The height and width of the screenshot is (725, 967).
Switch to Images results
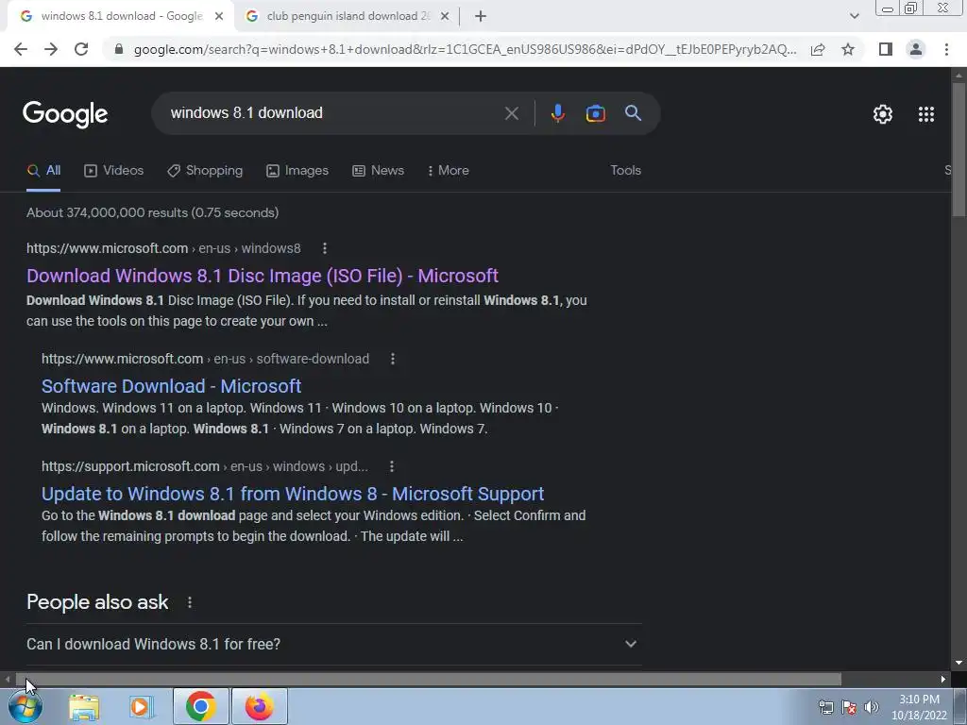297,171
